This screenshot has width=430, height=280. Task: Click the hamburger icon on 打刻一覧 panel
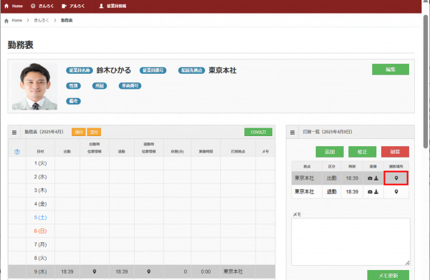click(x=292, y=132)
